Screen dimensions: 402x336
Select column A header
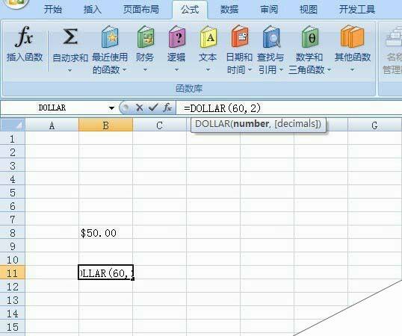[x=52, y=125]
